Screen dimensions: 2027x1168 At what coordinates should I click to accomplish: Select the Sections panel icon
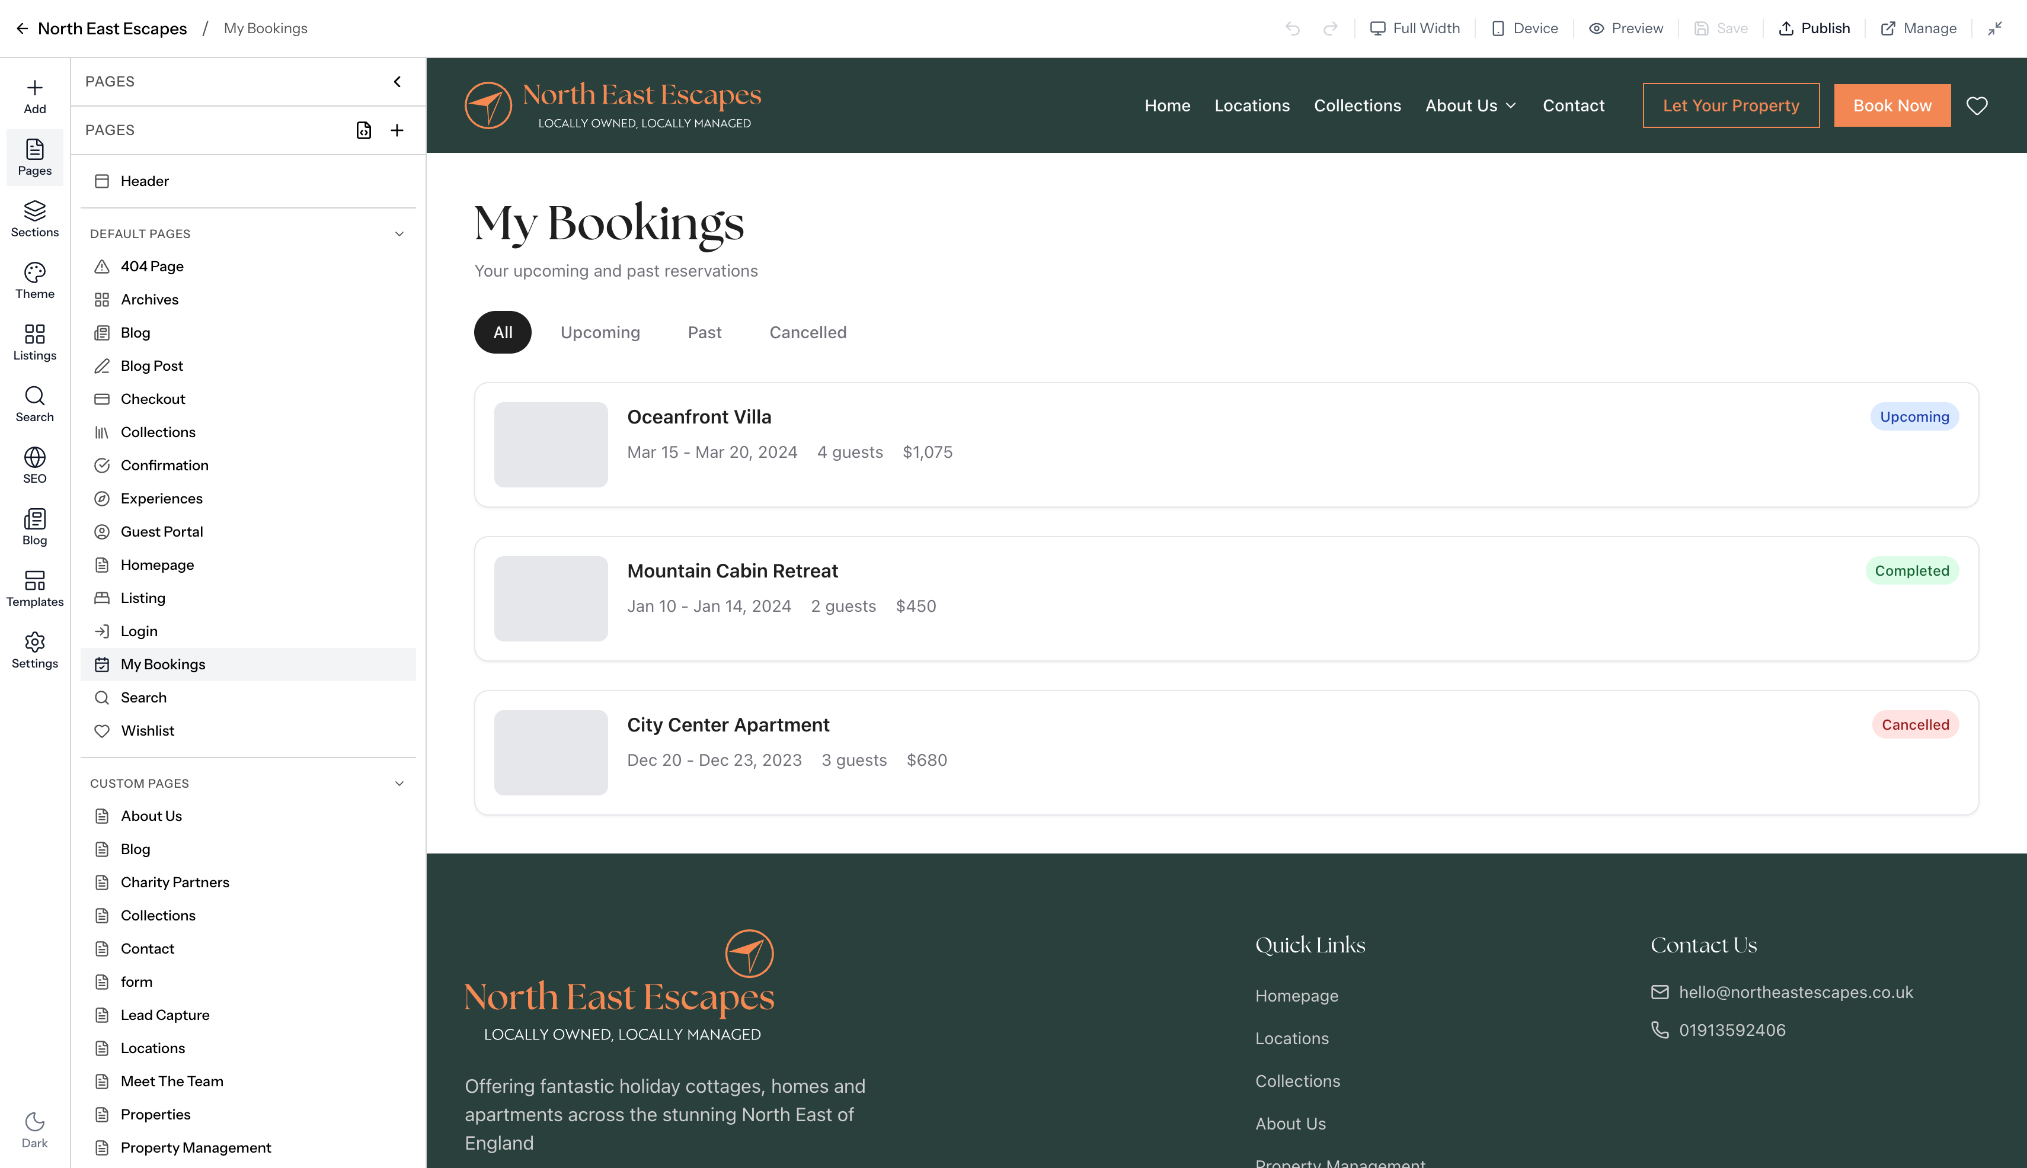tap(34, 218)
